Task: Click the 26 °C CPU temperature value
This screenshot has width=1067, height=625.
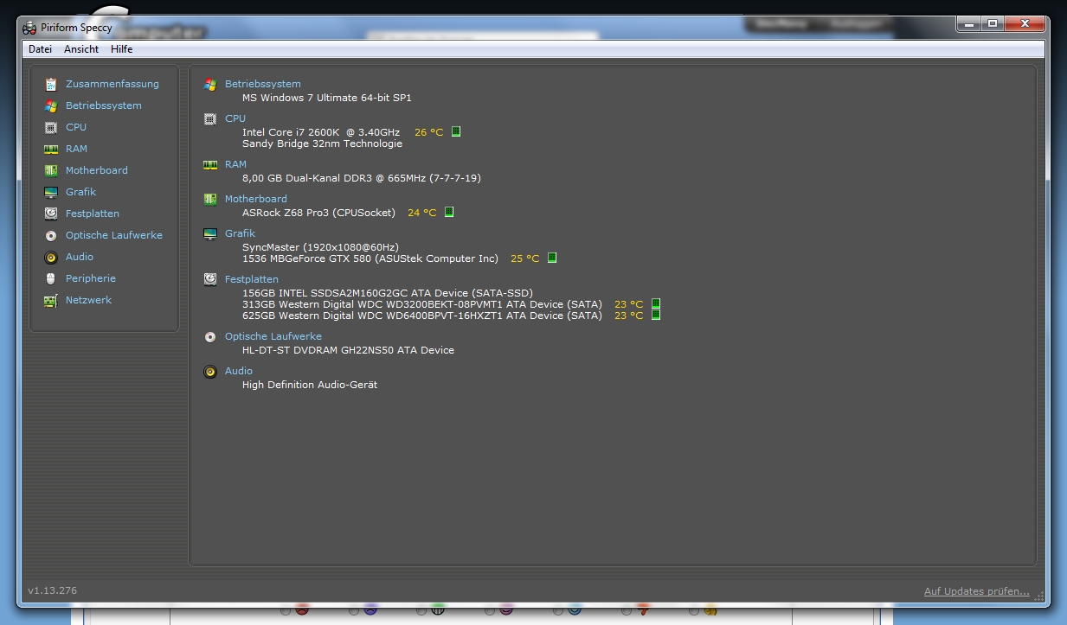Action: pyautogui.click(x=428, y=132)
